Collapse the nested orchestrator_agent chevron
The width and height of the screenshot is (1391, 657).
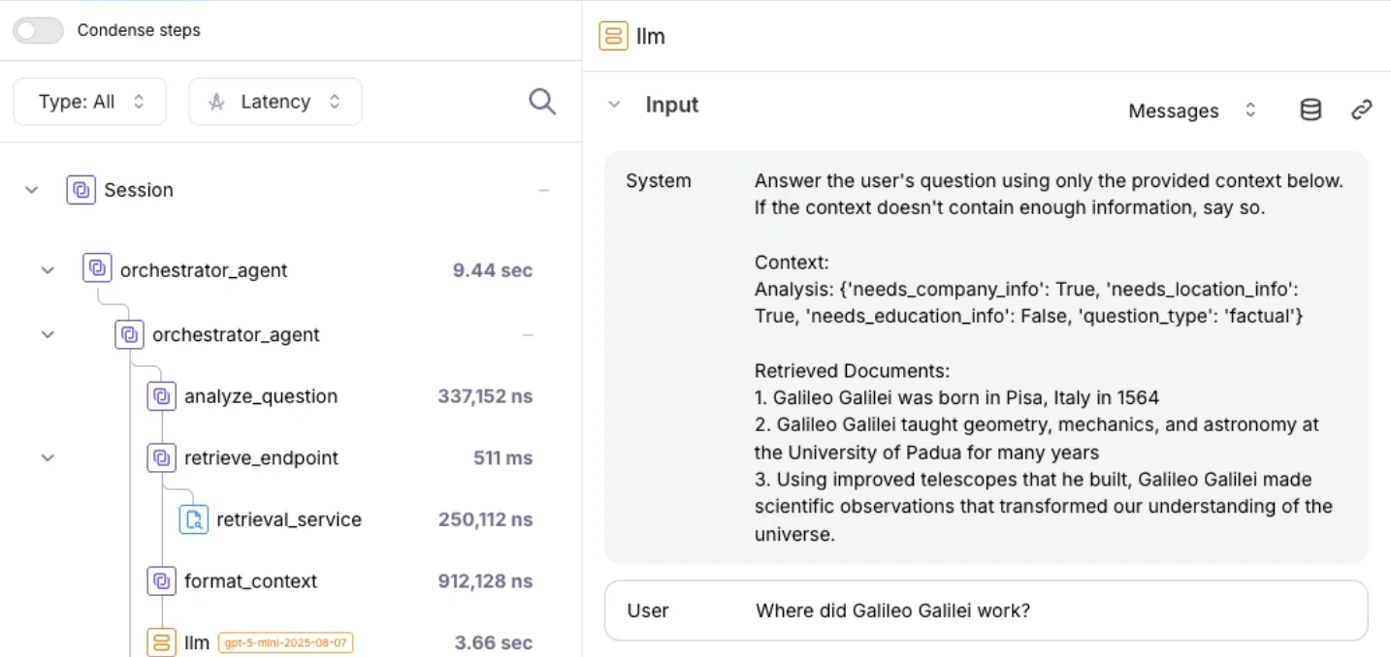point(48,334)
